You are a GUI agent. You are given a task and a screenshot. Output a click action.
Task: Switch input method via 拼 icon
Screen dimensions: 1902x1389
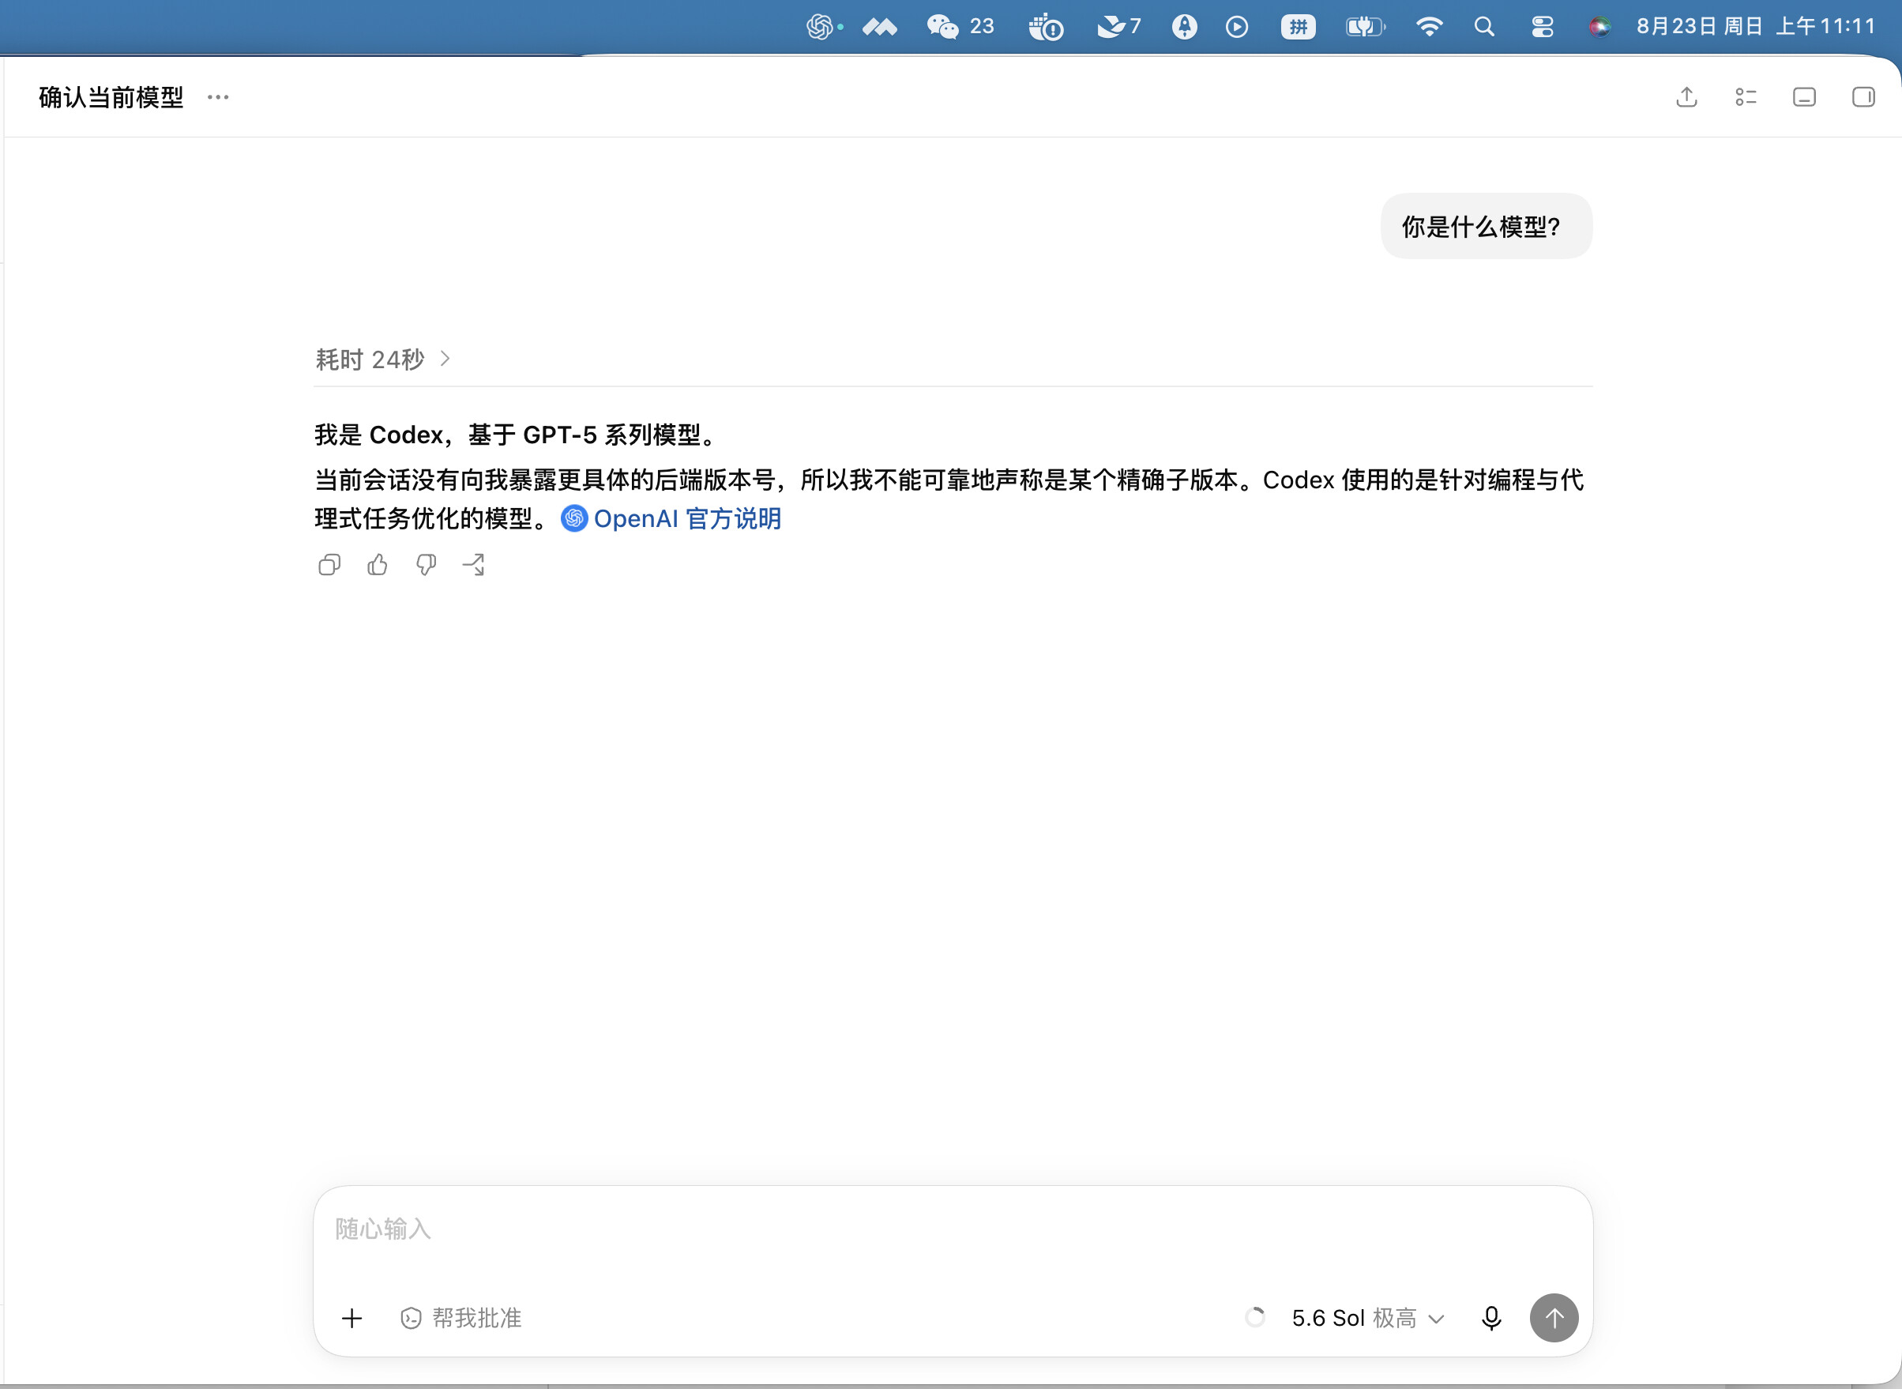tap(1299, 27)
